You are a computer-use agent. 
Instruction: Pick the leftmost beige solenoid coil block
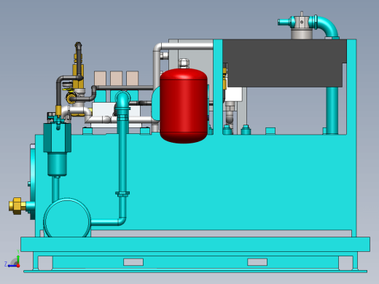(x=100, y=78)
